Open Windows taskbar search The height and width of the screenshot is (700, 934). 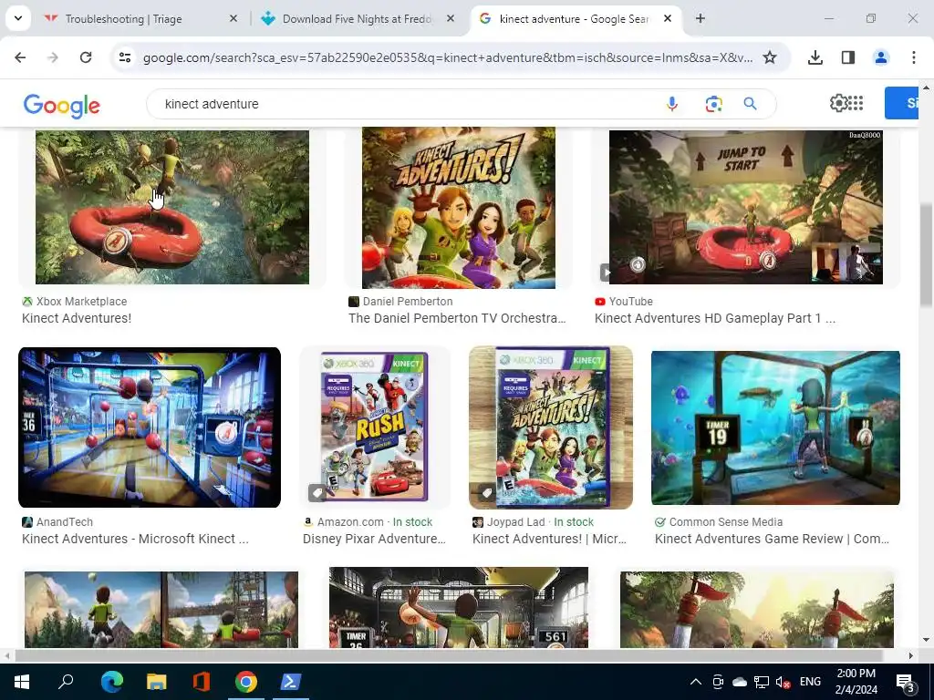[x=66, y=682]
